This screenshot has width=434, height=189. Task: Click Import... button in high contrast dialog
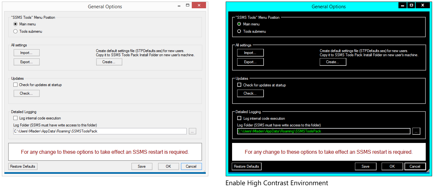point(250,53)
